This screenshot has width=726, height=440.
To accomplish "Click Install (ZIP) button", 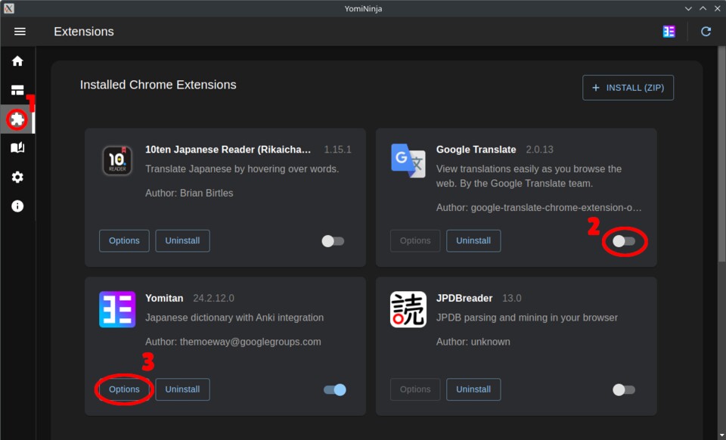I will (x=628, y=88).
